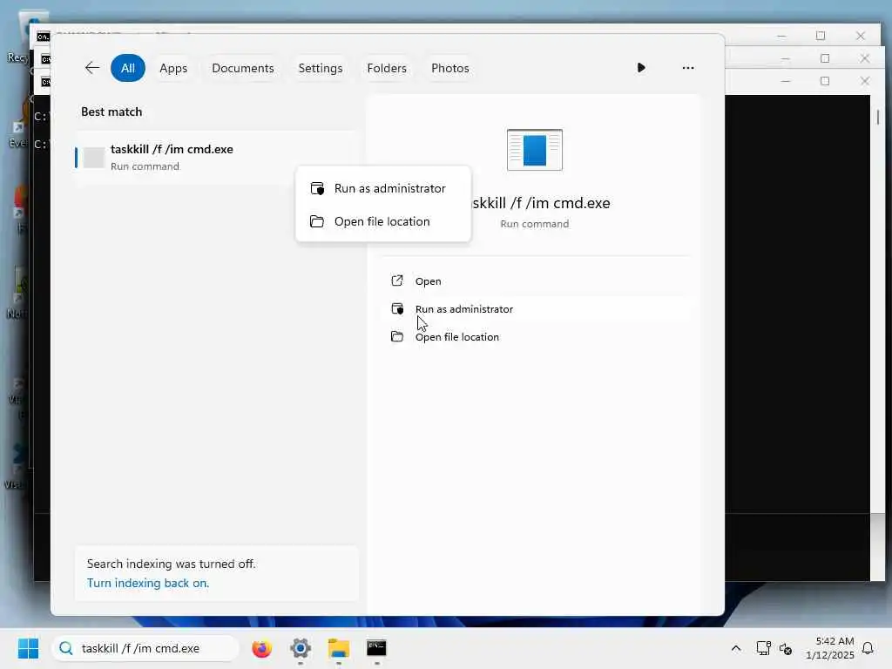
Task: Click the folder icon beside preview pane Open file location
Action: click(397, 336)
